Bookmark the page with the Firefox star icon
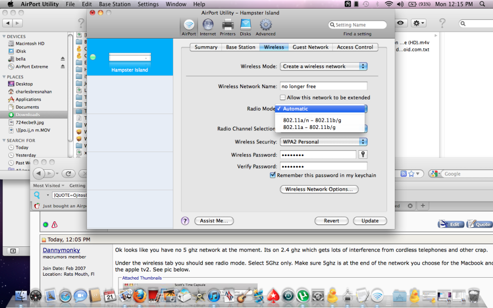The width and height of the screenshot is (493, 308). [411, 174]
